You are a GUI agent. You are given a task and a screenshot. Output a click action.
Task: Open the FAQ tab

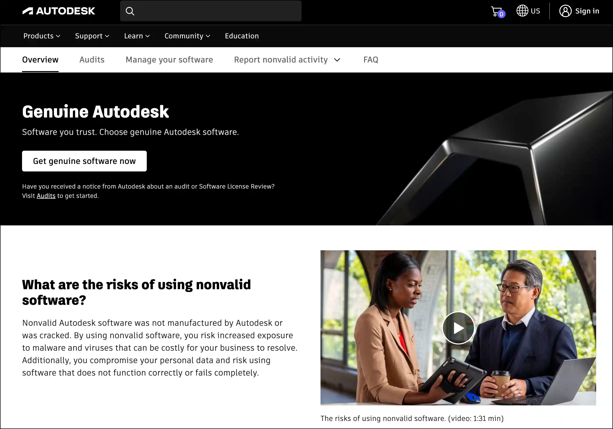(371, 60)
